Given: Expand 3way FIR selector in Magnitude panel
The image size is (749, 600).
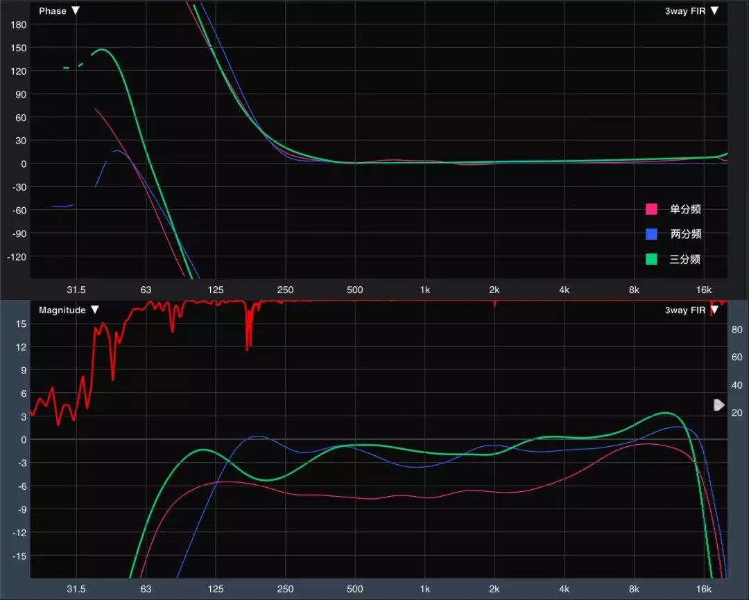Looking at the screenshot, I should 691,310.
